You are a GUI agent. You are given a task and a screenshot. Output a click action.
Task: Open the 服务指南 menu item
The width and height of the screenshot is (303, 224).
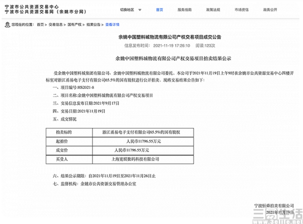[x=184, y=10]
